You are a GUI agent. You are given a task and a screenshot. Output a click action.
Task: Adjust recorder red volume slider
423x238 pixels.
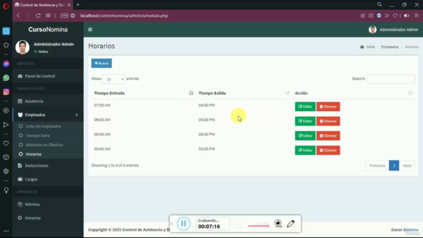(258, 225)
